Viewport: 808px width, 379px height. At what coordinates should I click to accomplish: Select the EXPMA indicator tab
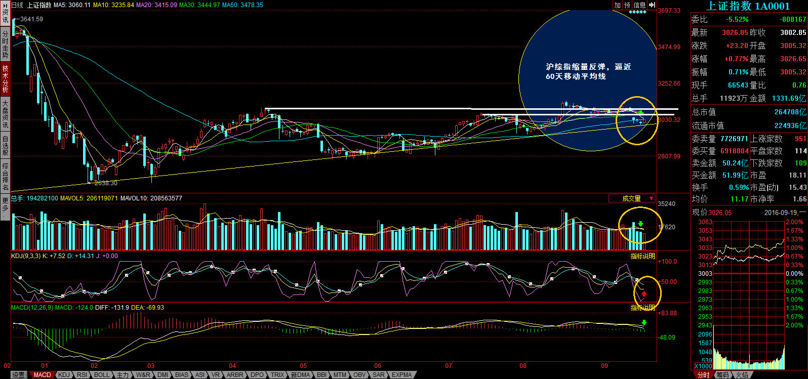[x=401, y=375]
